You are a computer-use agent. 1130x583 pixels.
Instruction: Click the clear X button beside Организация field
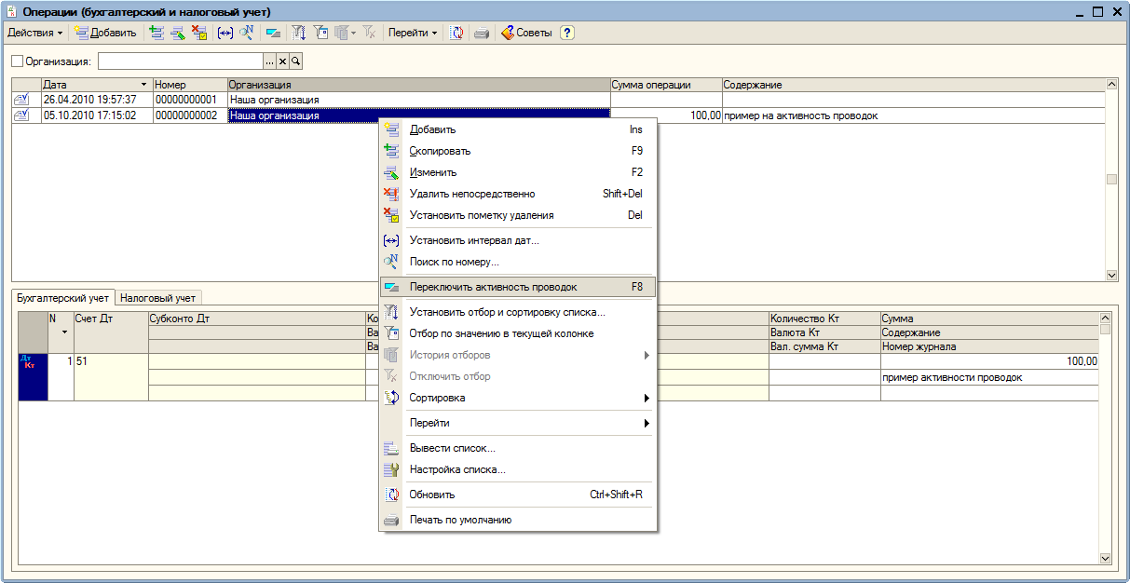coord(283,61)
